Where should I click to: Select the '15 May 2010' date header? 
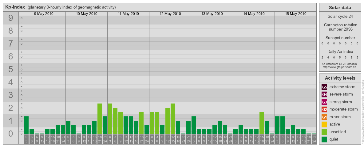pyautogui.click(x=295, y=14)
